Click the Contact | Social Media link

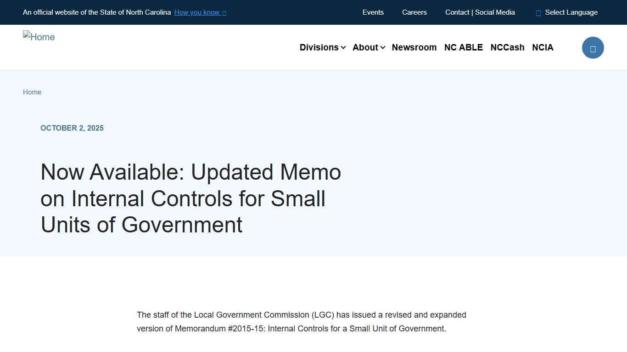(480, 12)
